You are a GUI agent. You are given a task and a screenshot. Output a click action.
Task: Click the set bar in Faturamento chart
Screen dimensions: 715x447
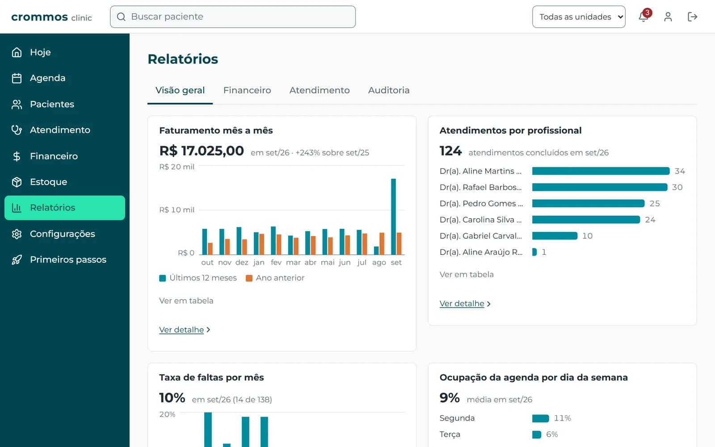pos(393,217)
